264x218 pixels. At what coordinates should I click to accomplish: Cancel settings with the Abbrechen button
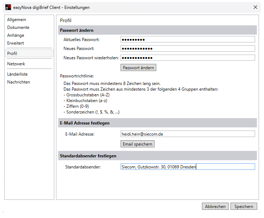[215, 207]
